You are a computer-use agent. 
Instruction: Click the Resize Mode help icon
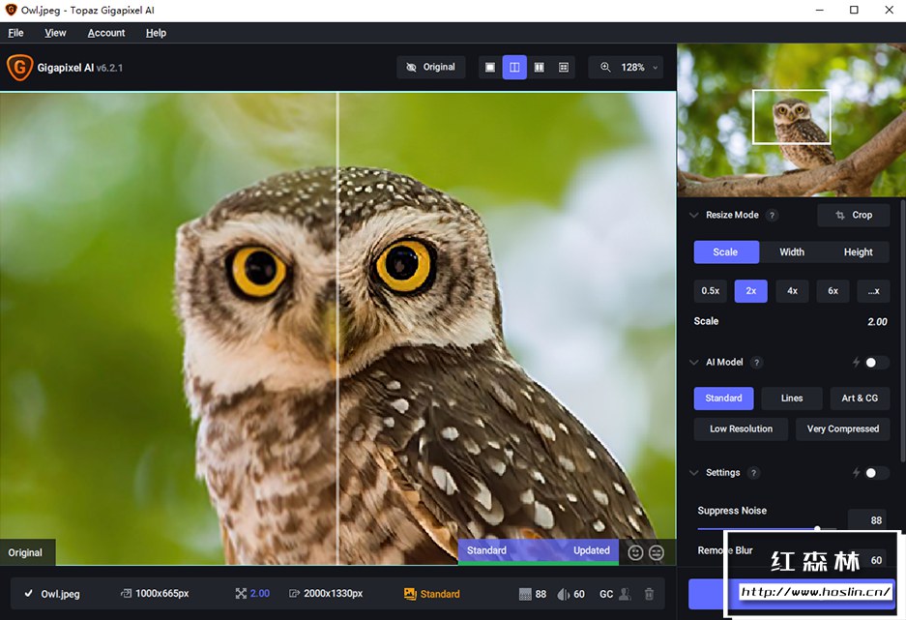pos(773,216)
